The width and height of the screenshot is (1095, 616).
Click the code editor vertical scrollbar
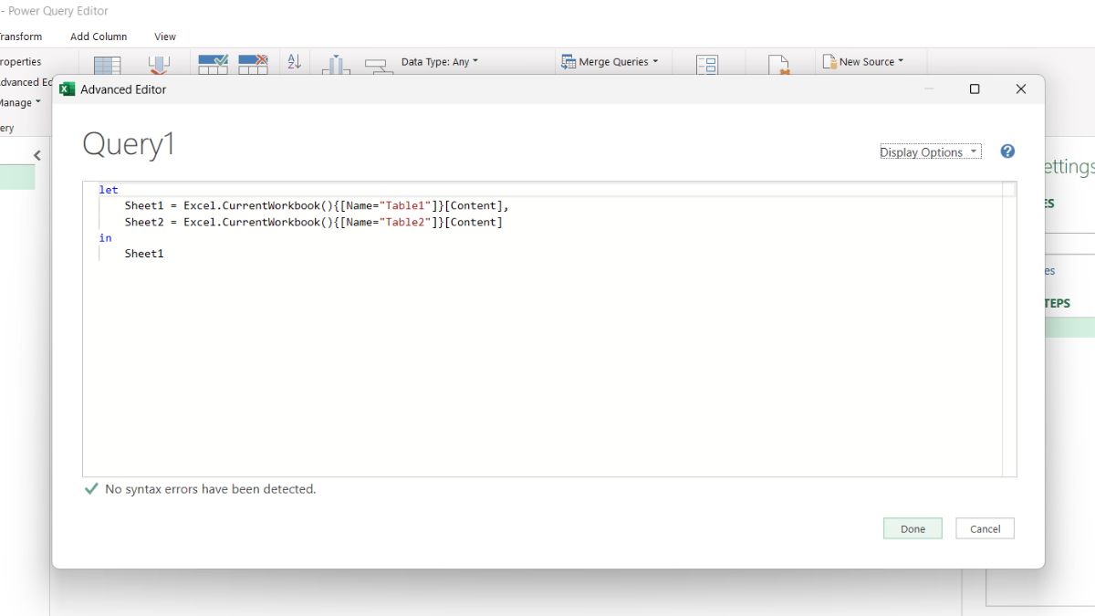click(x=1009, y=329)
